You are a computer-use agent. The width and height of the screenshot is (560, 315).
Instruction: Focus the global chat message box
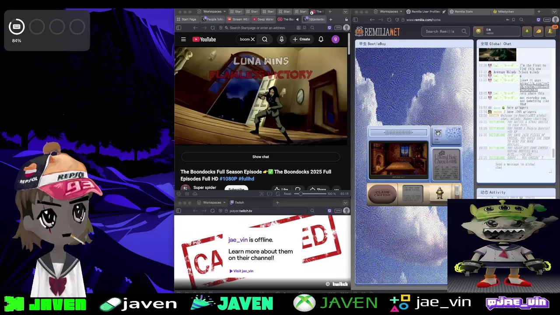tap(515, 166)
